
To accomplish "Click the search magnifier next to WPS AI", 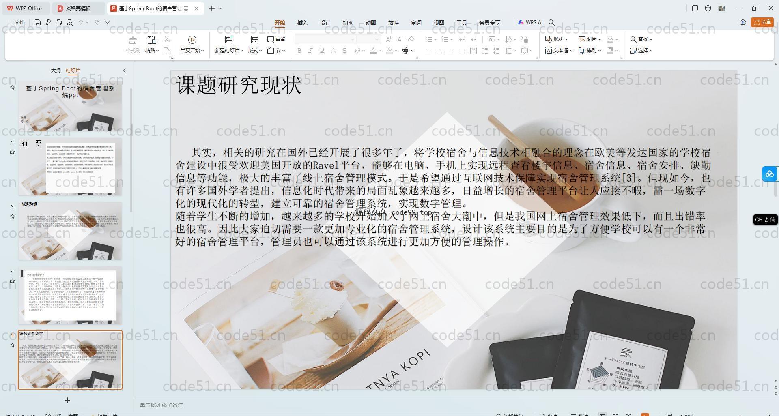I will point(551,22).
